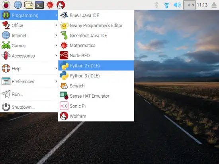Open the Raspberry Pi main menu icon
219x164 pixels.
point(6,5)
